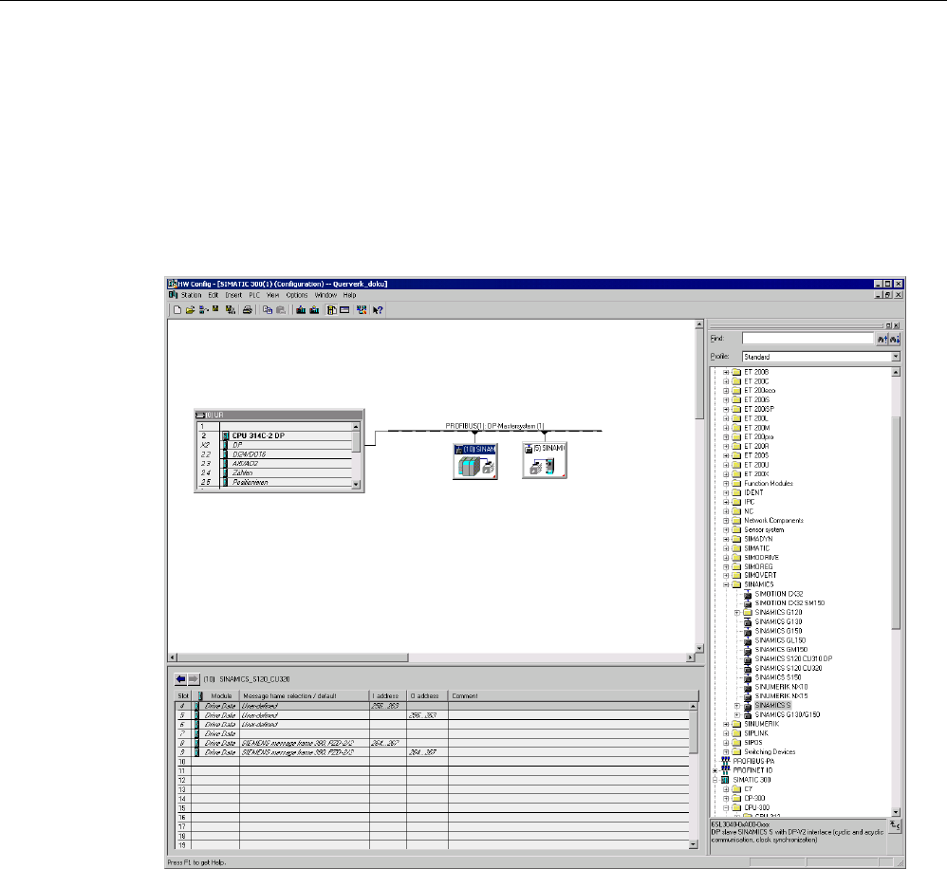Click the Configure Network toolbar icon
The height and width of the screenshot is (869, 947).
tap(362, 310)
